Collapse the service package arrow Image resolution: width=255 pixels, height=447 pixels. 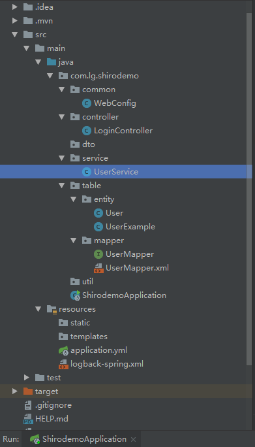(62, 158)
